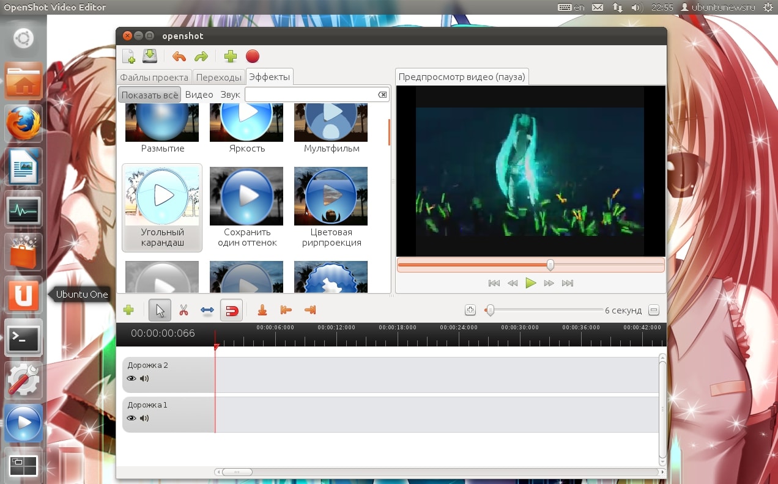
Task: Filter effects by Видео
Action: pos(199,95)
